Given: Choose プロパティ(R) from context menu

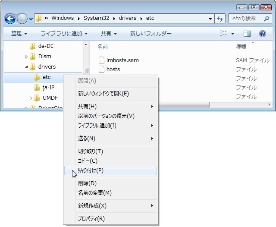Looking at the screenshot, I should coord(110,219).
